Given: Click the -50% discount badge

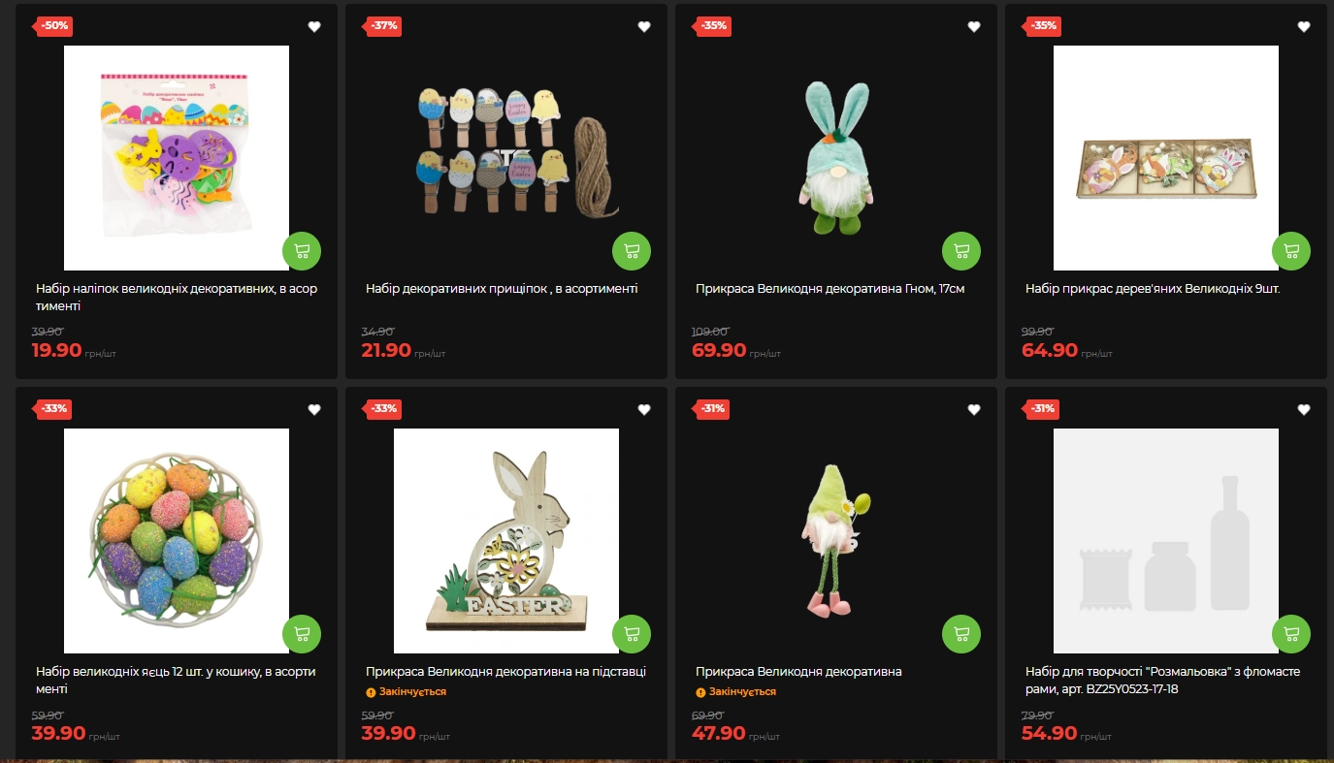Looking at the screenshot, I should (x=54, y=25).
